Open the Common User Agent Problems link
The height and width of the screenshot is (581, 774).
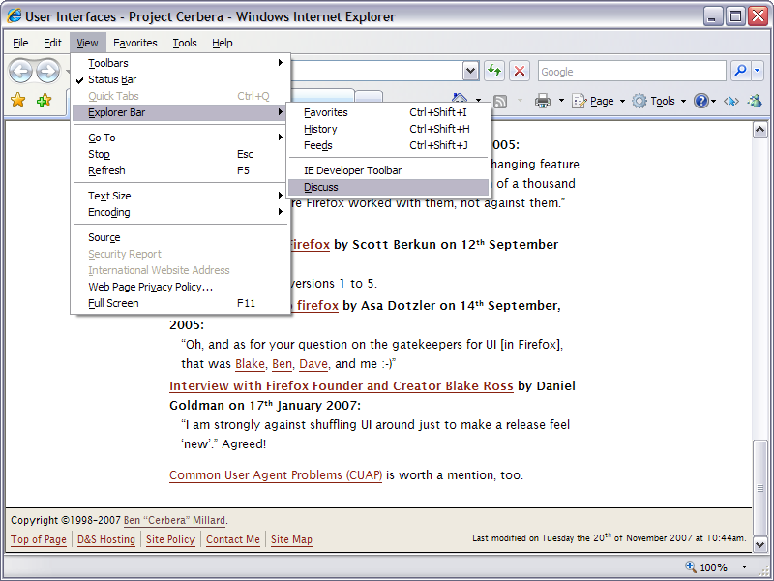276,475
